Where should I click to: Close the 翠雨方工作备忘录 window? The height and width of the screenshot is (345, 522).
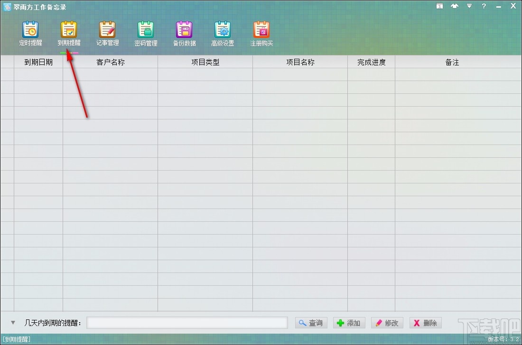point(513,6)
